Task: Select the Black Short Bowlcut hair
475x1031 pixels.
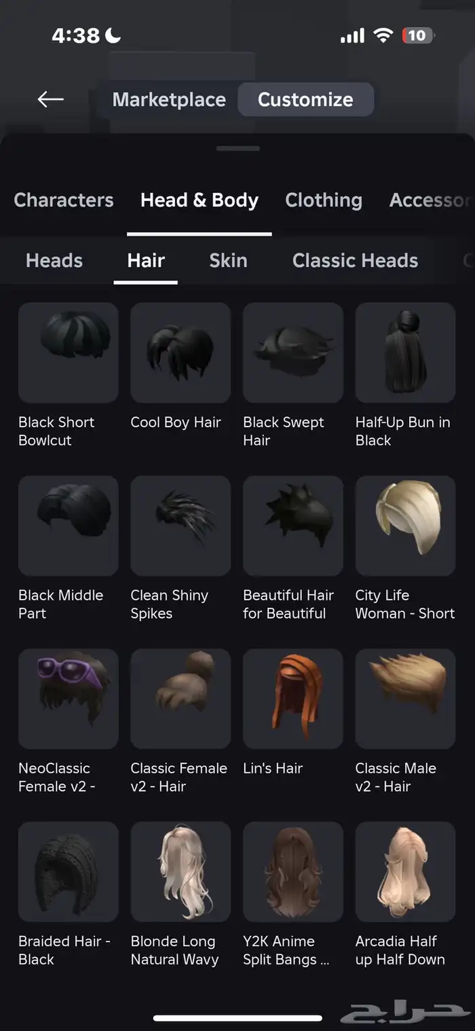Action: click(x=69, y=352)
